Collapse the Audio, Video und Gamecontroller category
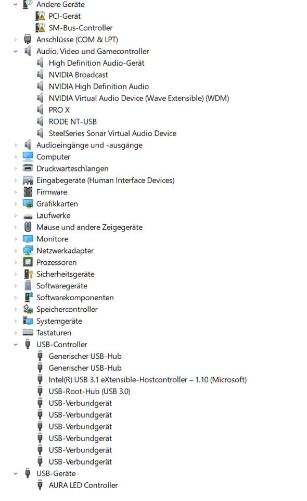This screenshot has width=307, height=501. click(15, 52)
